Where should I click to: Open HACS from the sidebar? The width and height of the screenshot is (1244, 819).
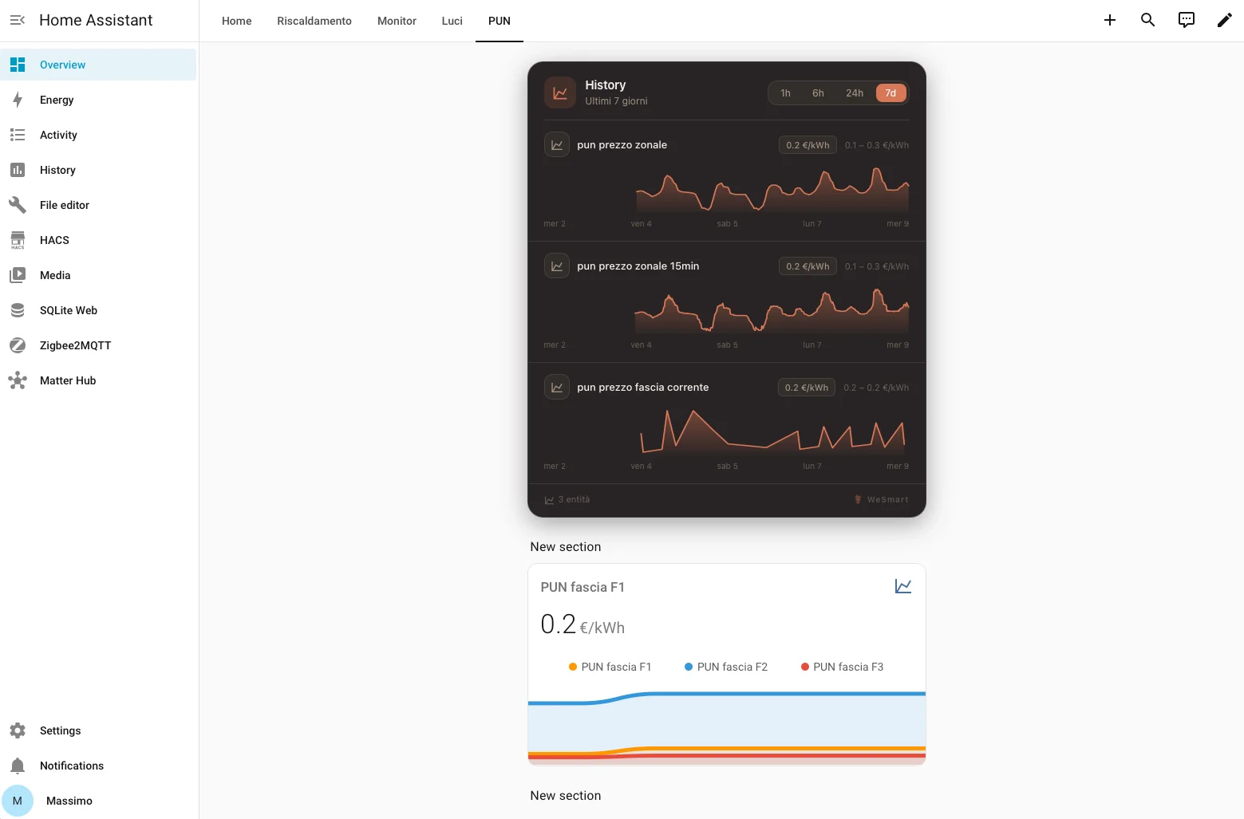click(99, 240)
